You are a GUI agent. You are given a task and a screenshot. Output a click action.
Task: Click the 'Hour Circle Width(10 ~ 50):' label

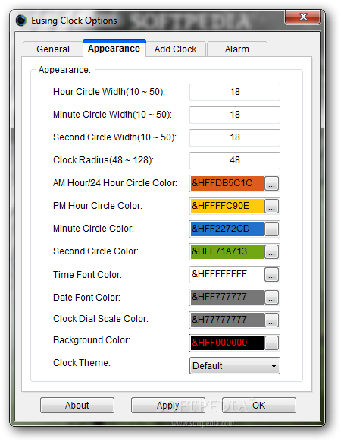pyautogui.click(x=109, y=92)
